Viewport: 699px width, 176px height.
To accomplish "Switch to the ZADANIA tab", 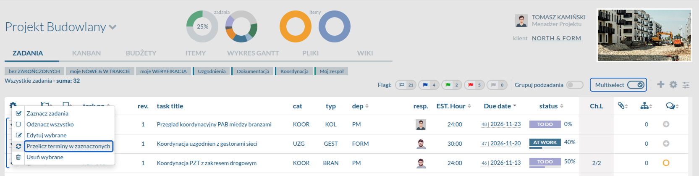I will (28, 53).
